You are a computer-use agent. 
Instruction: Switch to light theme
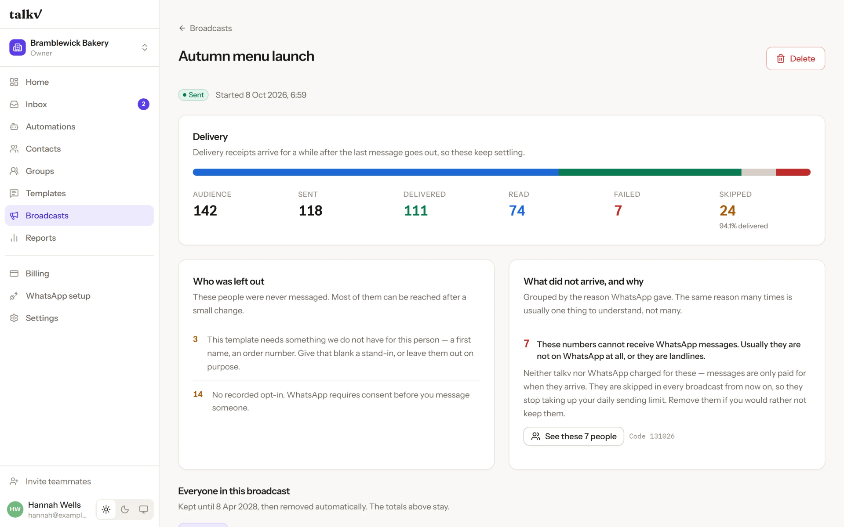106,509
